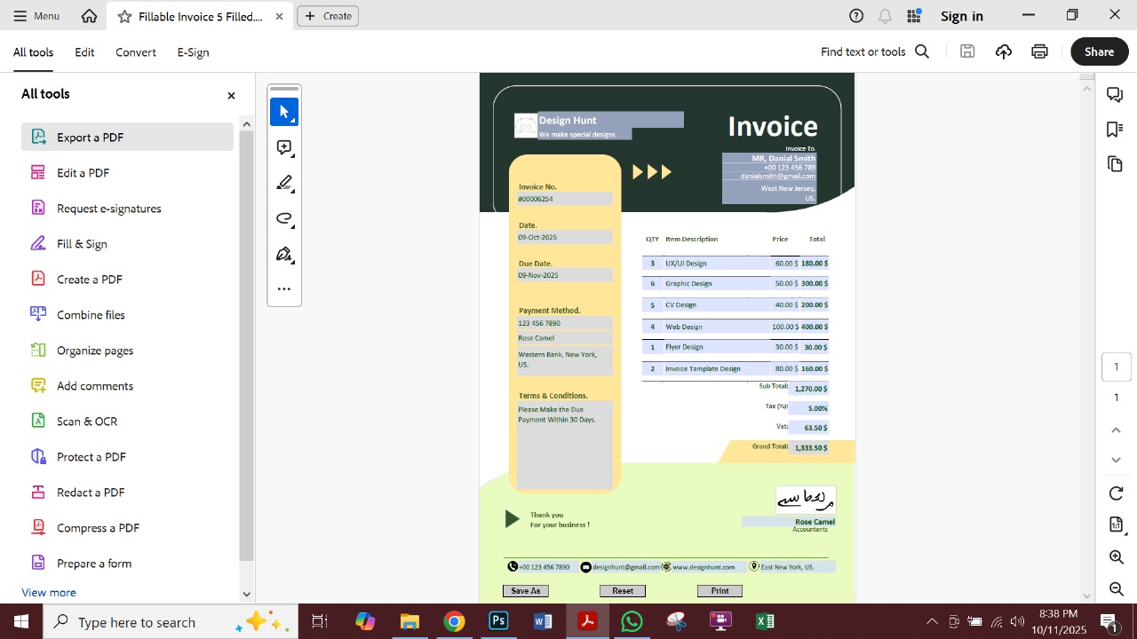The image size is (1137, 639).
Task: Click the Invoice No. field
Action: 565,199
